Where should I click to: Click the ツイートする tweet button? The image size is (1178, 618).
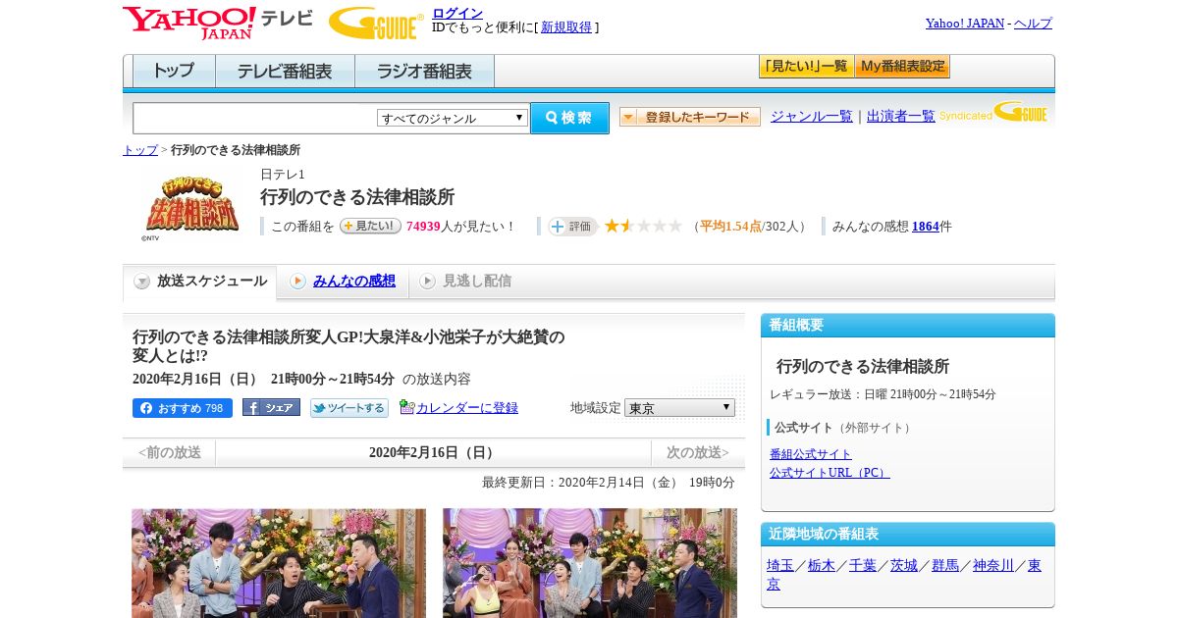[x=349, y=408]
